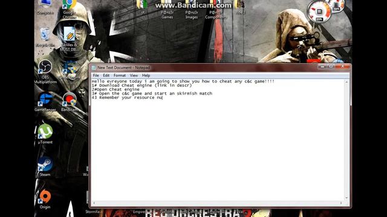
Task: Open the Origin desktop shortcut
Action: 45,199
